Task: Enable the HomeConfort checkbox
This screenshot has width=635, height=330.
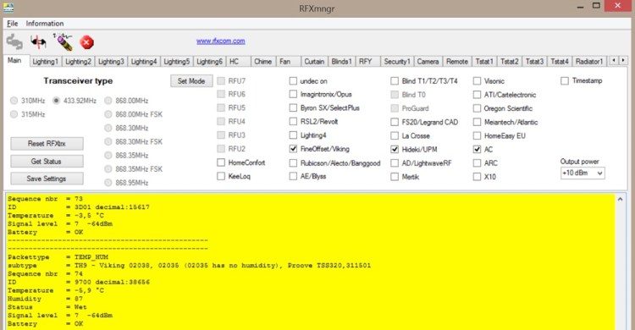Action: tap(221, 162)
